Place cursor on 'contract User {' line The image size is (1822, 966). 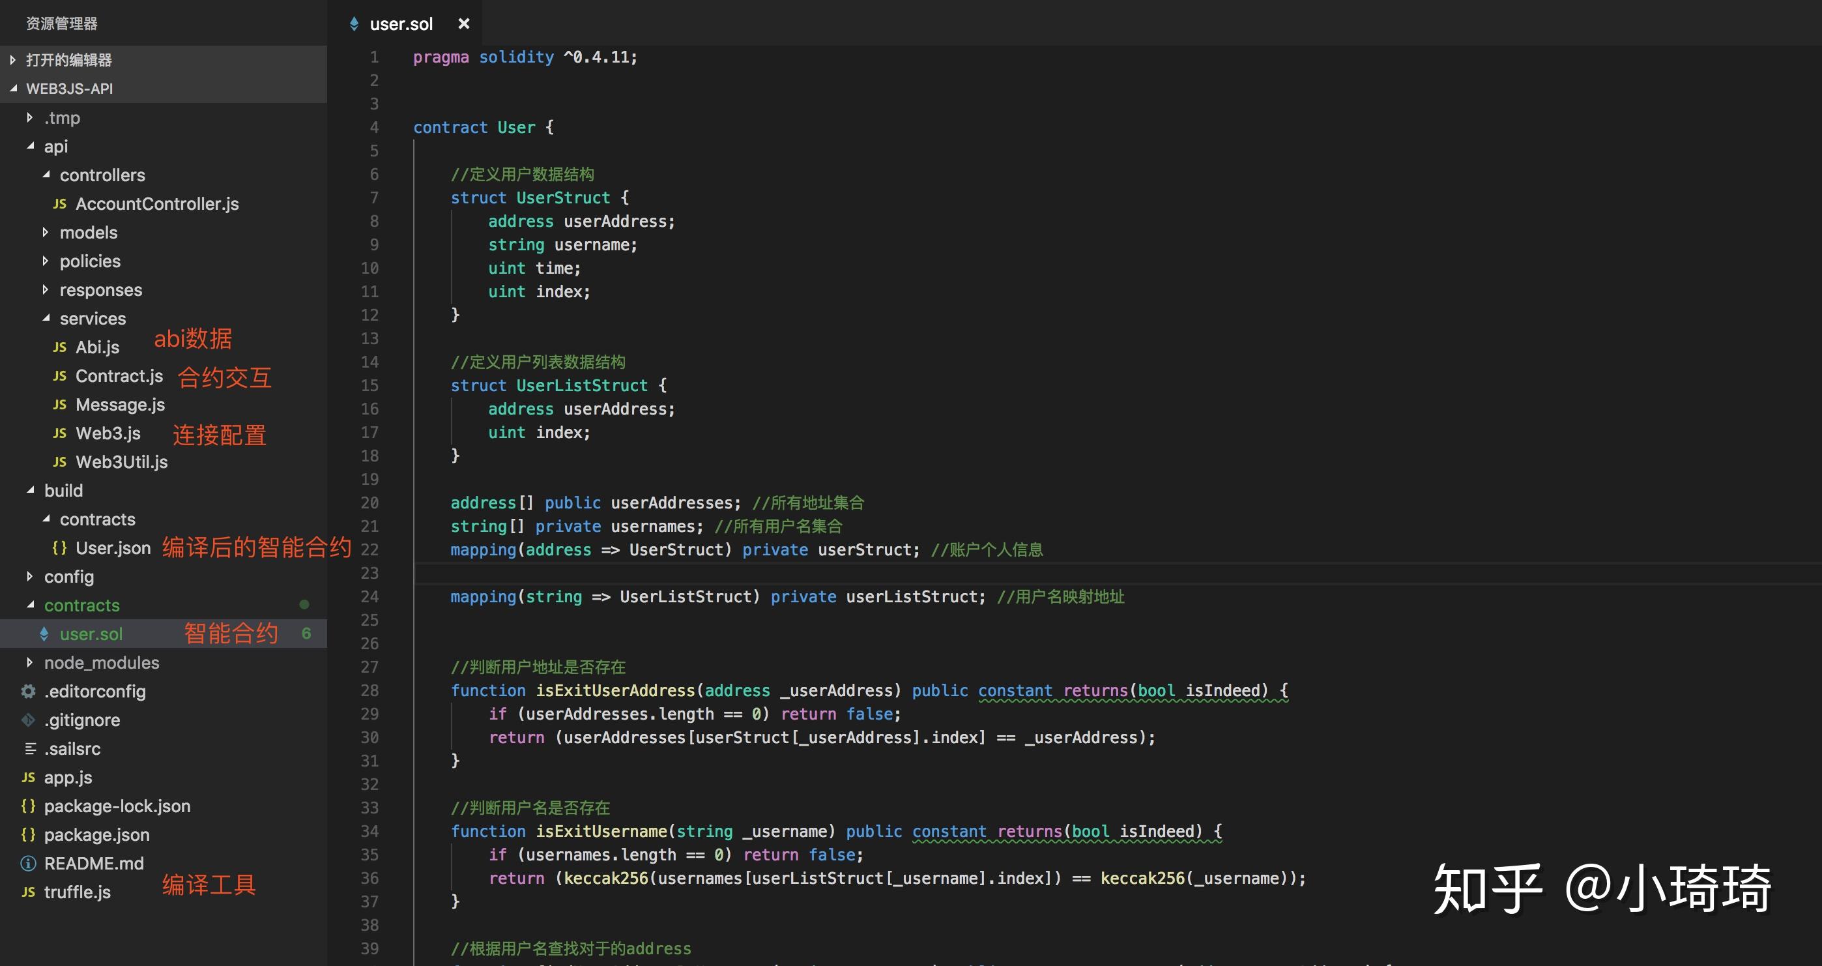tap(484, 127)
